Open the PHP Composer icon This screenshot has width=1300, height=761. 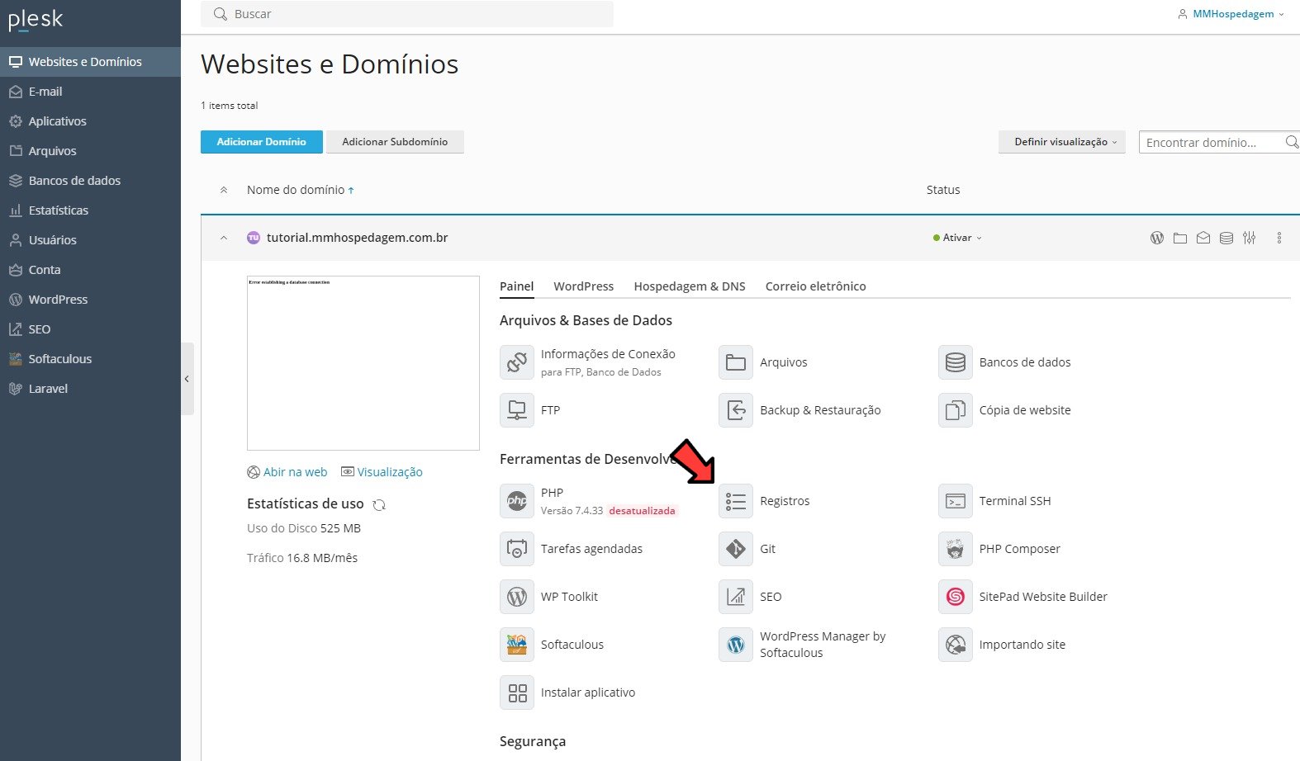click(x=956, y=549)
